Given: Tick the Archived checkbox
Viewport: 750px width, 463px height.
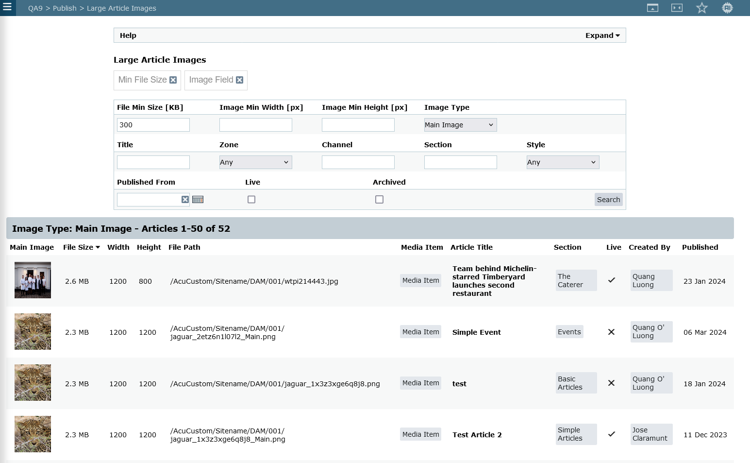Looking at the screenshot, I should pos(380,200).
